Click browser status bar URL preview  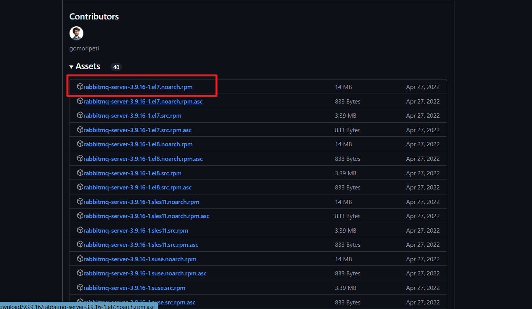[x=79, y=306]
